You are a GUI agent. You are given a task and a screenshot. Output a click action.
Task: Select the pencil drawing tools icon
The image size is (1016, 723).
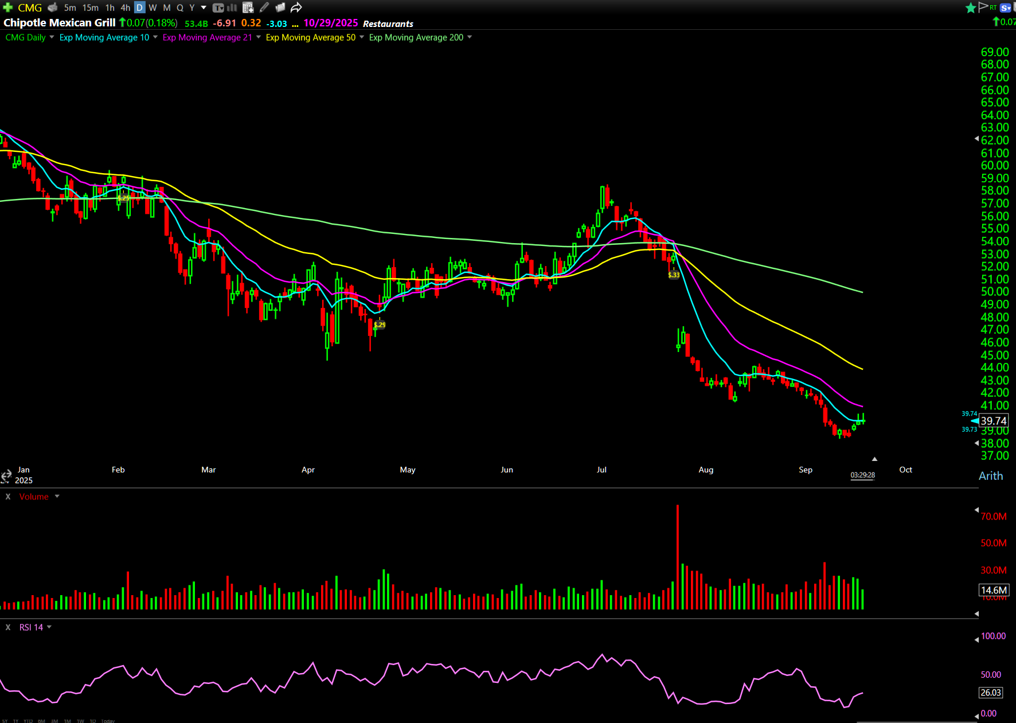click(264, 7)
